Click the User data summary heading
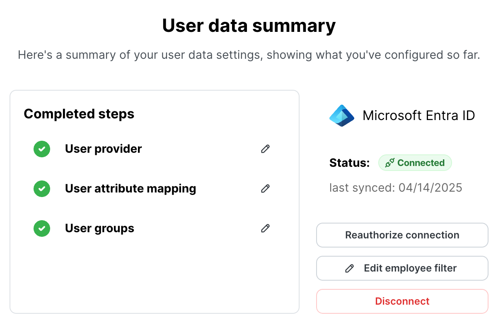The image size is (503, 327). 249,26
